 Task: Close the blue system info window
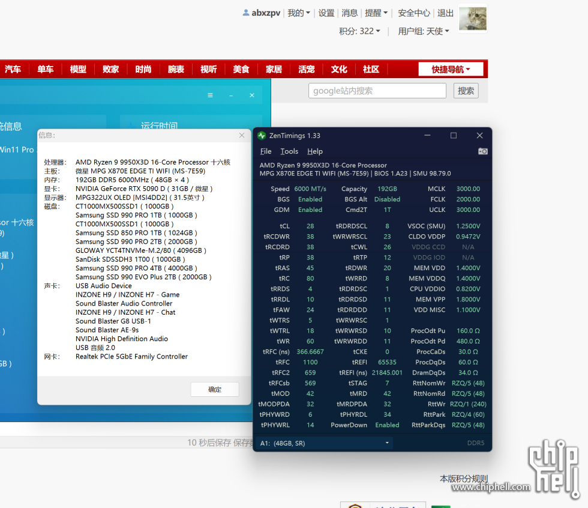pyautogui.click(x=252, y=95)
